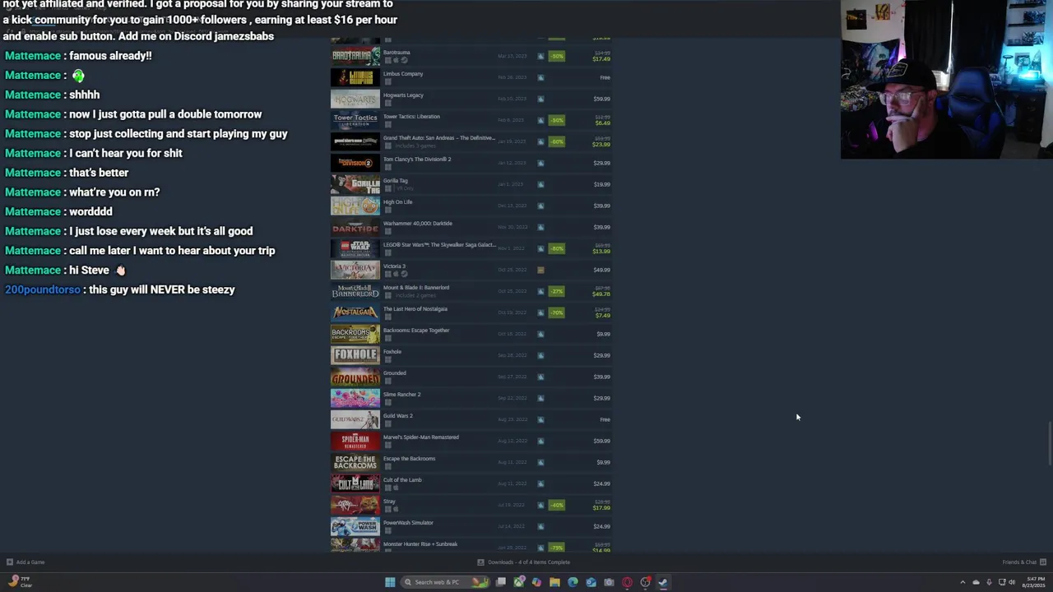The height and width of the screenshot is (592, 1053).
Task: Click the blue status icon in Limbus Company row
Action: (x=540, y=77)
